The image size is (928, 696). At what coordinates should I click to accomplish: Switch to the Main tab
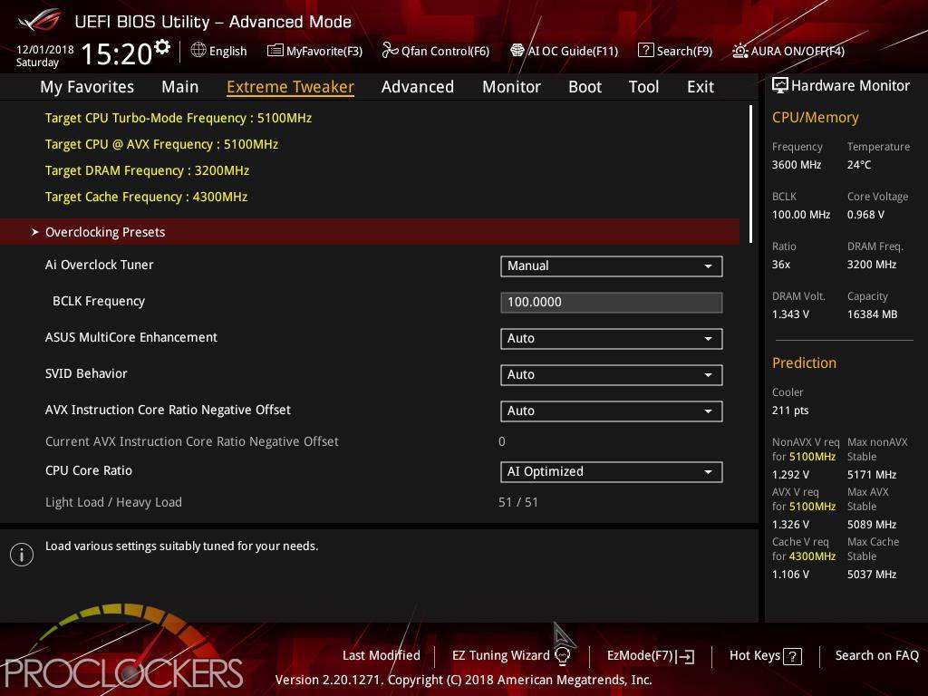pyautogui.click(x=180, y=87)
